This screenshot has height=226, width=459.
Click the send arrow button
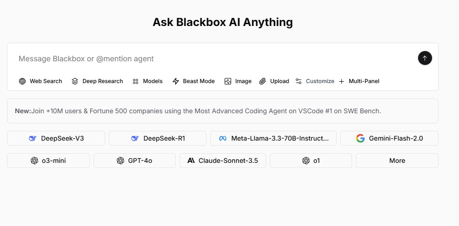pos(425,58)
